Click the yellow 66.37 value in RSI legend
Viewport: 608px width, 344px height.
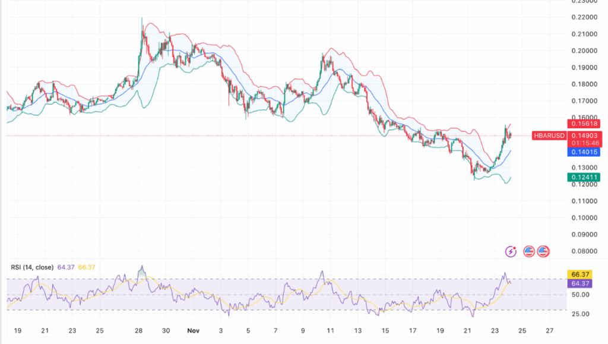82,267
